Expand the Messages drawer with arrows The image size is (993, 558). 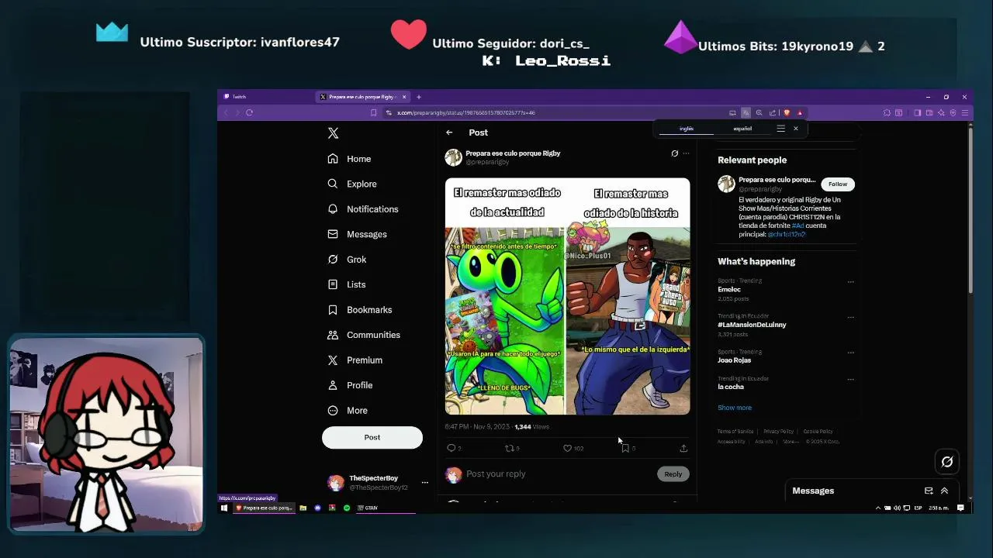click(944, 491)
